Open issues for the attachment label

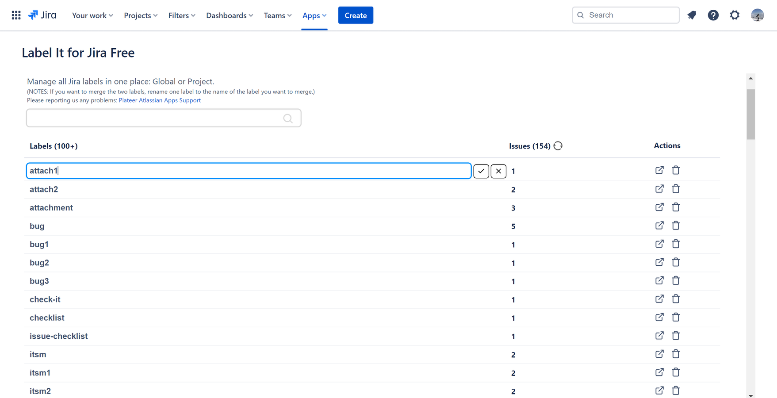click(659, 207)
